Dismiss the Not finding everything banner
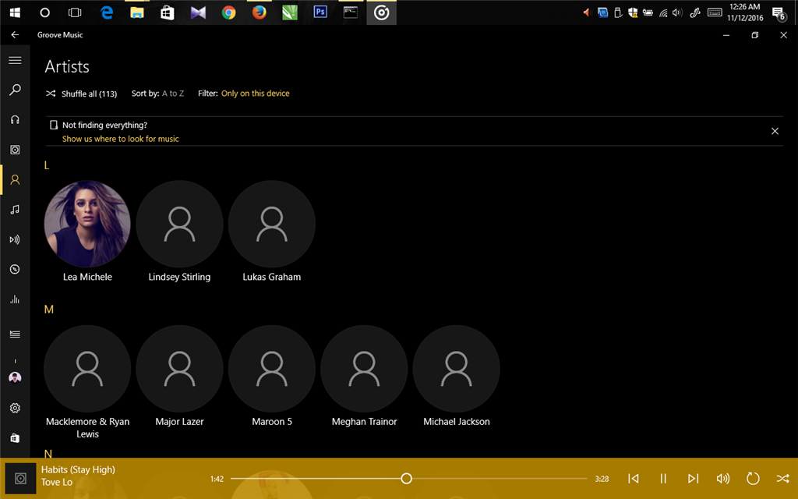 click(775, 131)
